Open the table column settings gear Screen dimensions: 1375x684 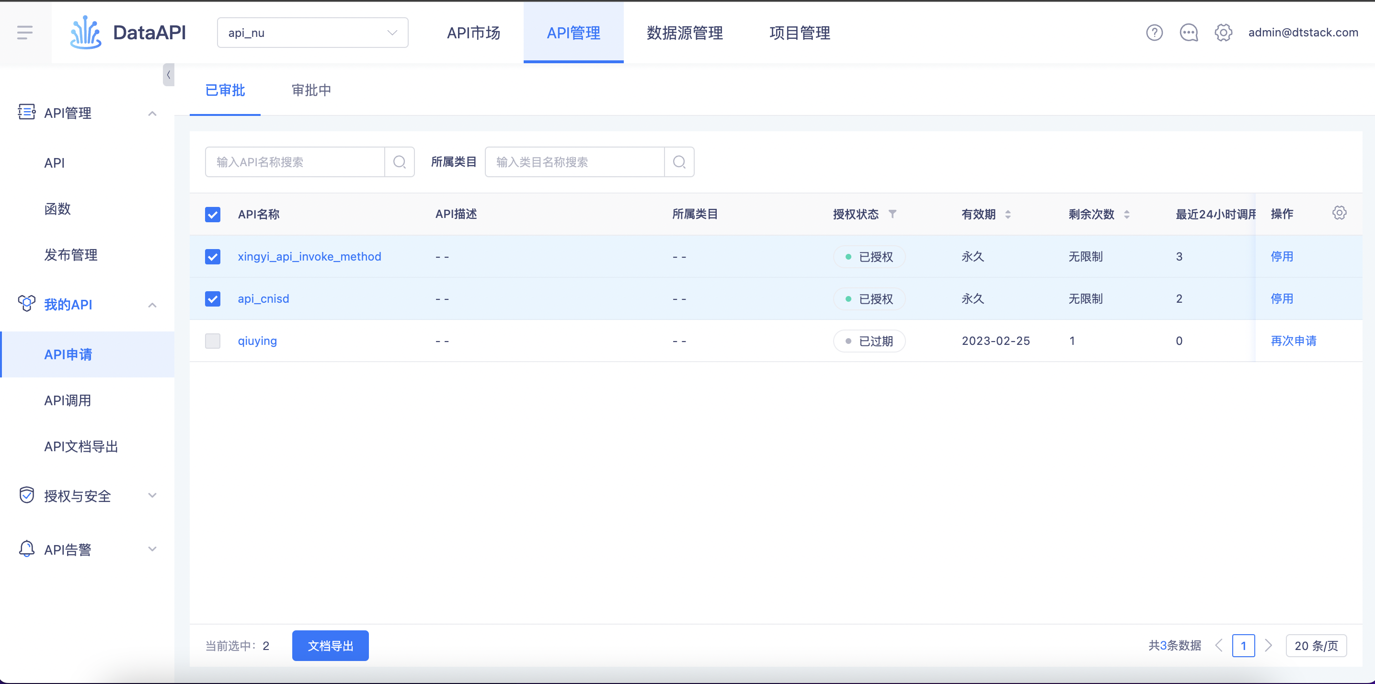coord(1339,213)
